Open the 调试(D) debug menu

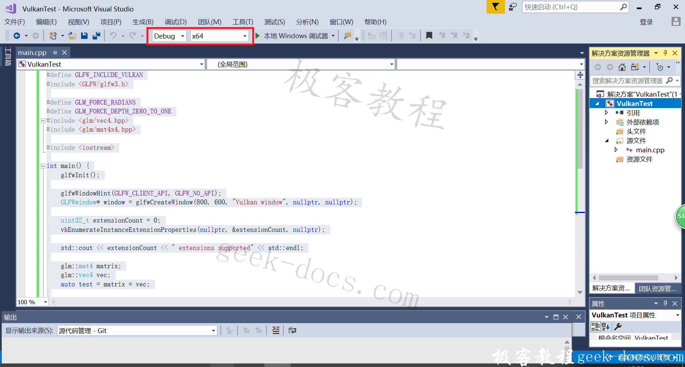point(175,22)
